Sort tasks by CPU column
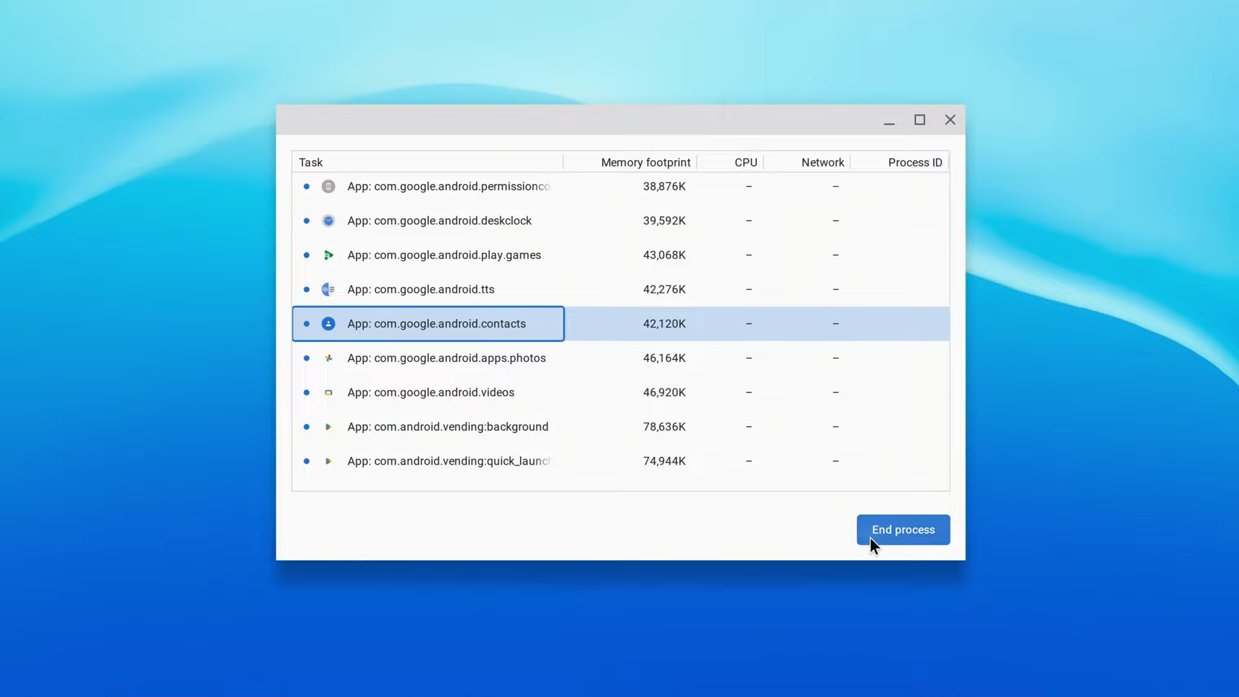This screenshot has height=697, width=1239. coord(746,162)
